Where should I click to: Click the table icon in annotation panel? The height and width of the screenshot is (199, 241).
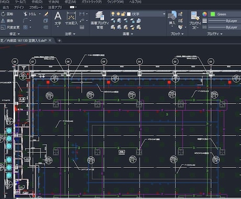[82, 27]
